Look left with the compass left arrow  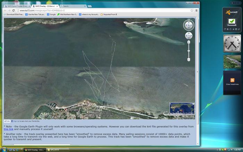pyautogui.click(x=186, y=25)
